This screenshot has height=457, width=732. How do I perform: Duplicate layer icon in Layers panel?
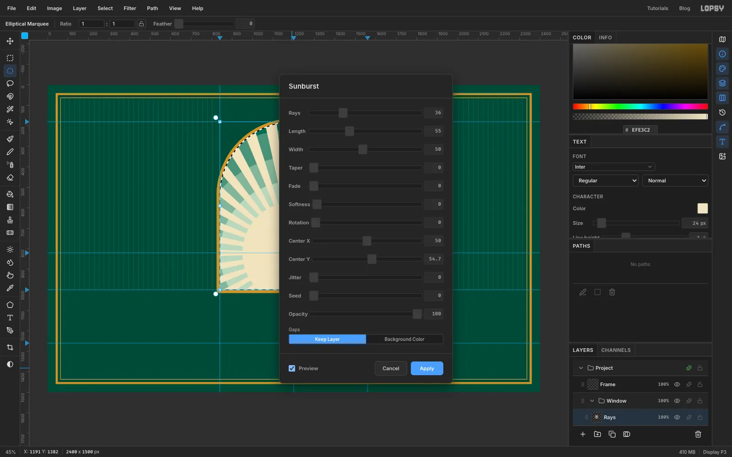tap(612, 434)
